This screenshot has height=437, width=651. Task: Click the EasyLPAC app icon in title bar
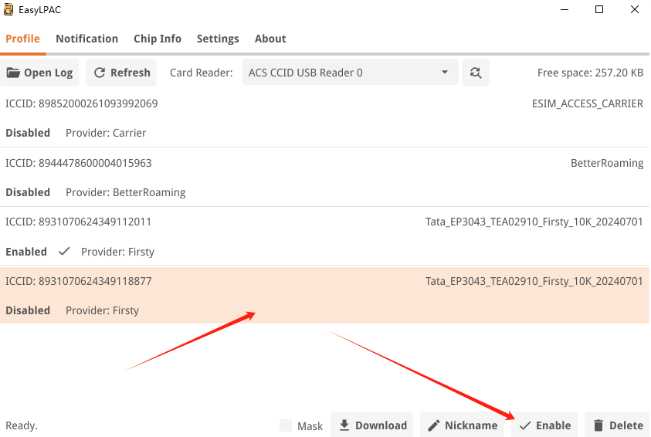tap(9, 10)
